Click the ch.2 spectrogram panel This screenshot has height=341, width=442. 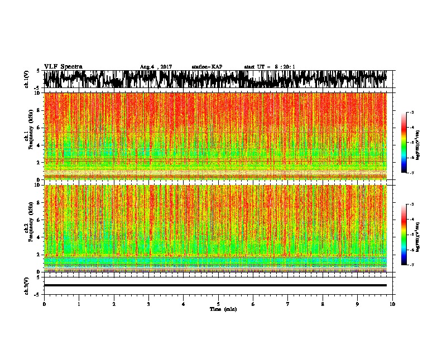coord(215,228)
